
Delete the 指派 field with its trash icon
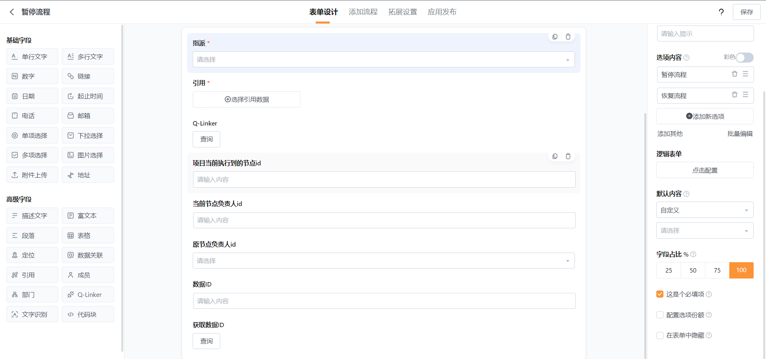pyautogui.click(x=568, y=37)
